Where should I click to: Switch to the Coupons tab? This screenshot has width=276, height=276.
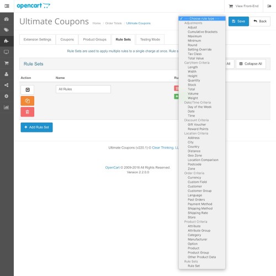[x=67, y=40]
